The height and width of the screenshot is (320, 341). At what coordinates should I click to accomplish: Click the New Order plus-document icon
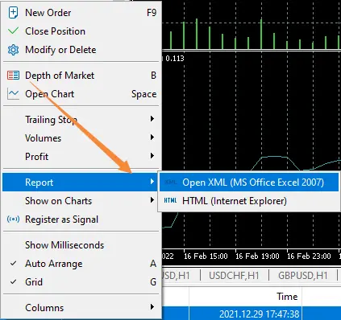[x=13, y=13]
